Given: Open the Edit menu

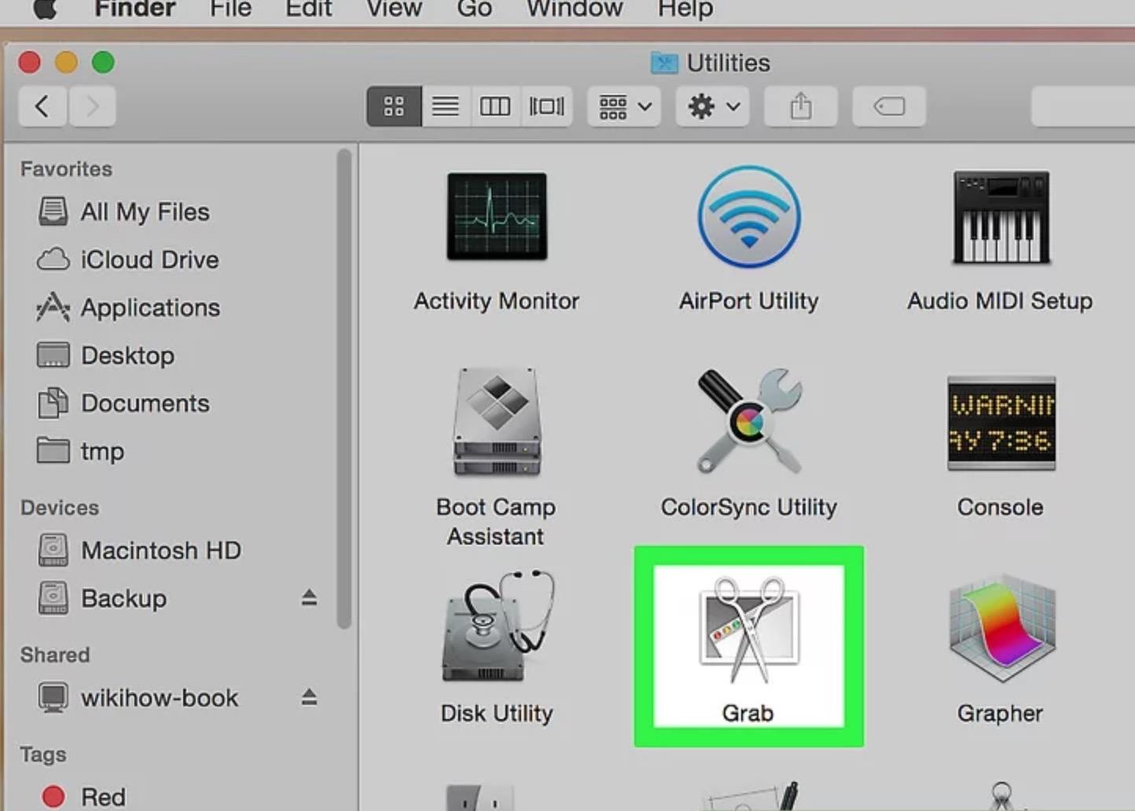Looking at the screenshot, I should [x=308, y=9].
